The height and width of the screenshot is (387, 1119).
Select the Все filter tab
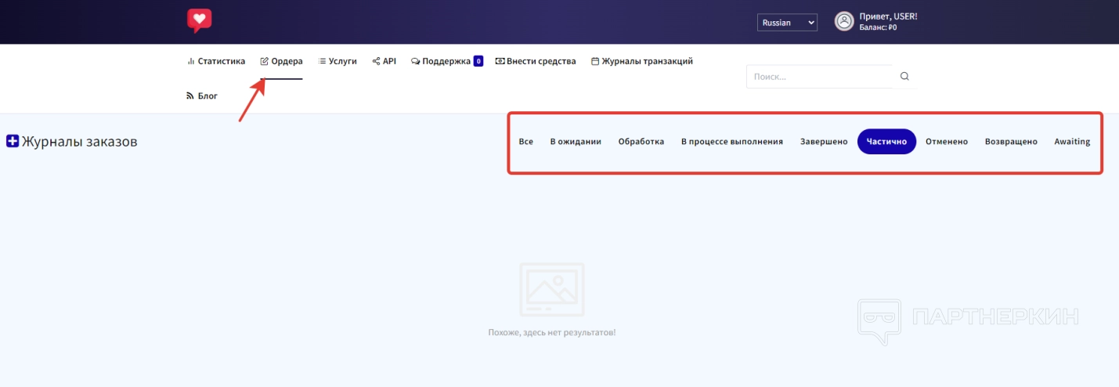526,142
